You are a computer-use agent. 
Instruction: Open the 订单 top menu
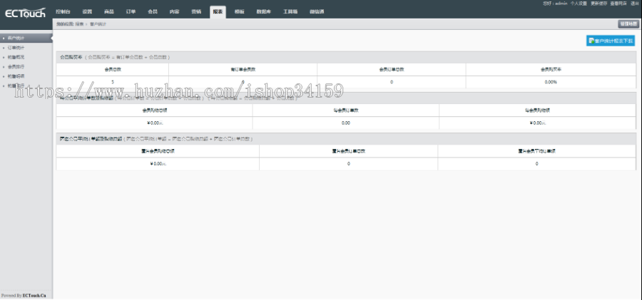(x=131, y=12)
